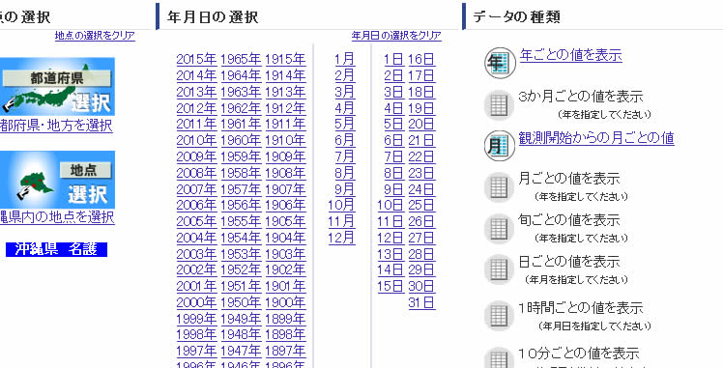Viewport: 723px width, 368px height.
Task: Open 都府県・地方を選択 link
Action: (x=56, y=126)
